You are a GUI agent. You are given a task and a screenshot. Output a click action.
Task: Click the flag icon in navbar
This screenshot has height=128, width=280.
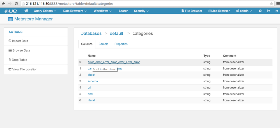pos(267,11)
